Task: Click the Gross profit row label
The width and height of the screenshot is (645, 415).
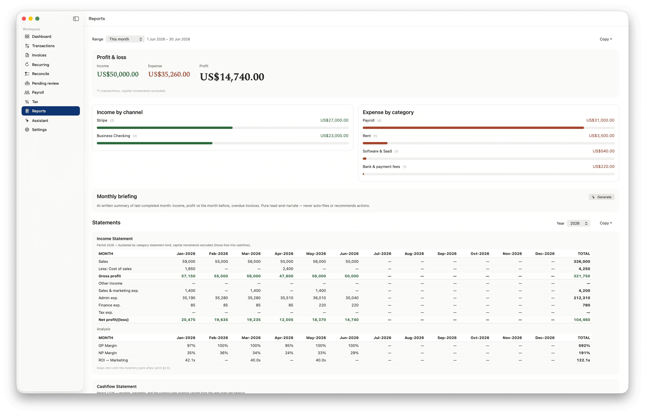Action: [110, 276]
